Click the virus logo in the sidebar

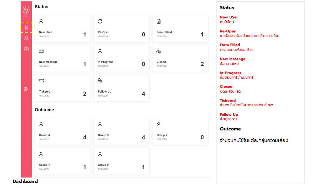click(x=26, y=11)
